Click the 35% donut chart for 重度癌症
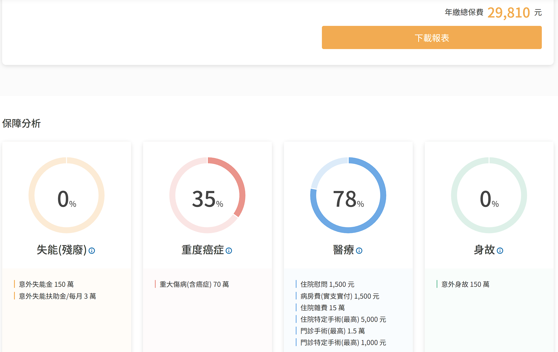Viewport: 558px width, 352px height. click(x=207, y=195)
